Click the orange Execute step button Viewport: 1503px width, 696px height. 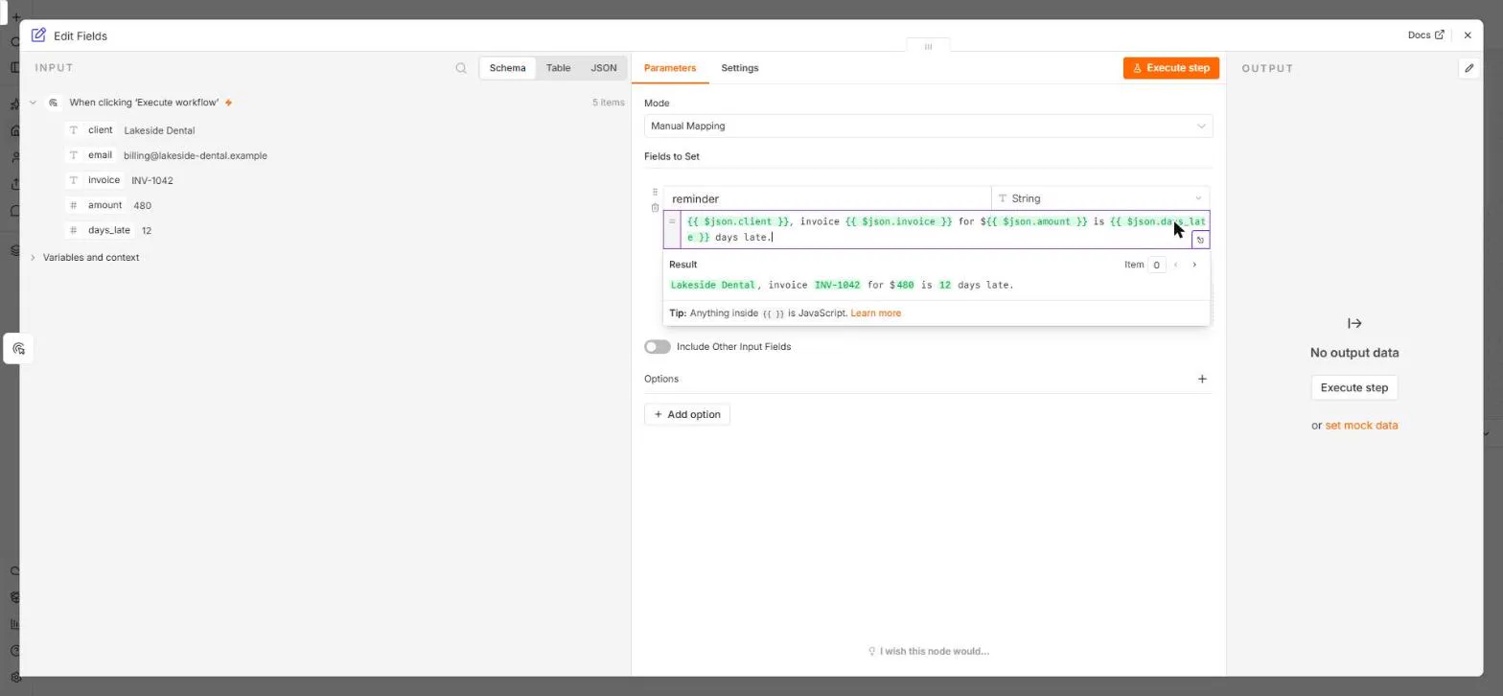[1171, 68]
